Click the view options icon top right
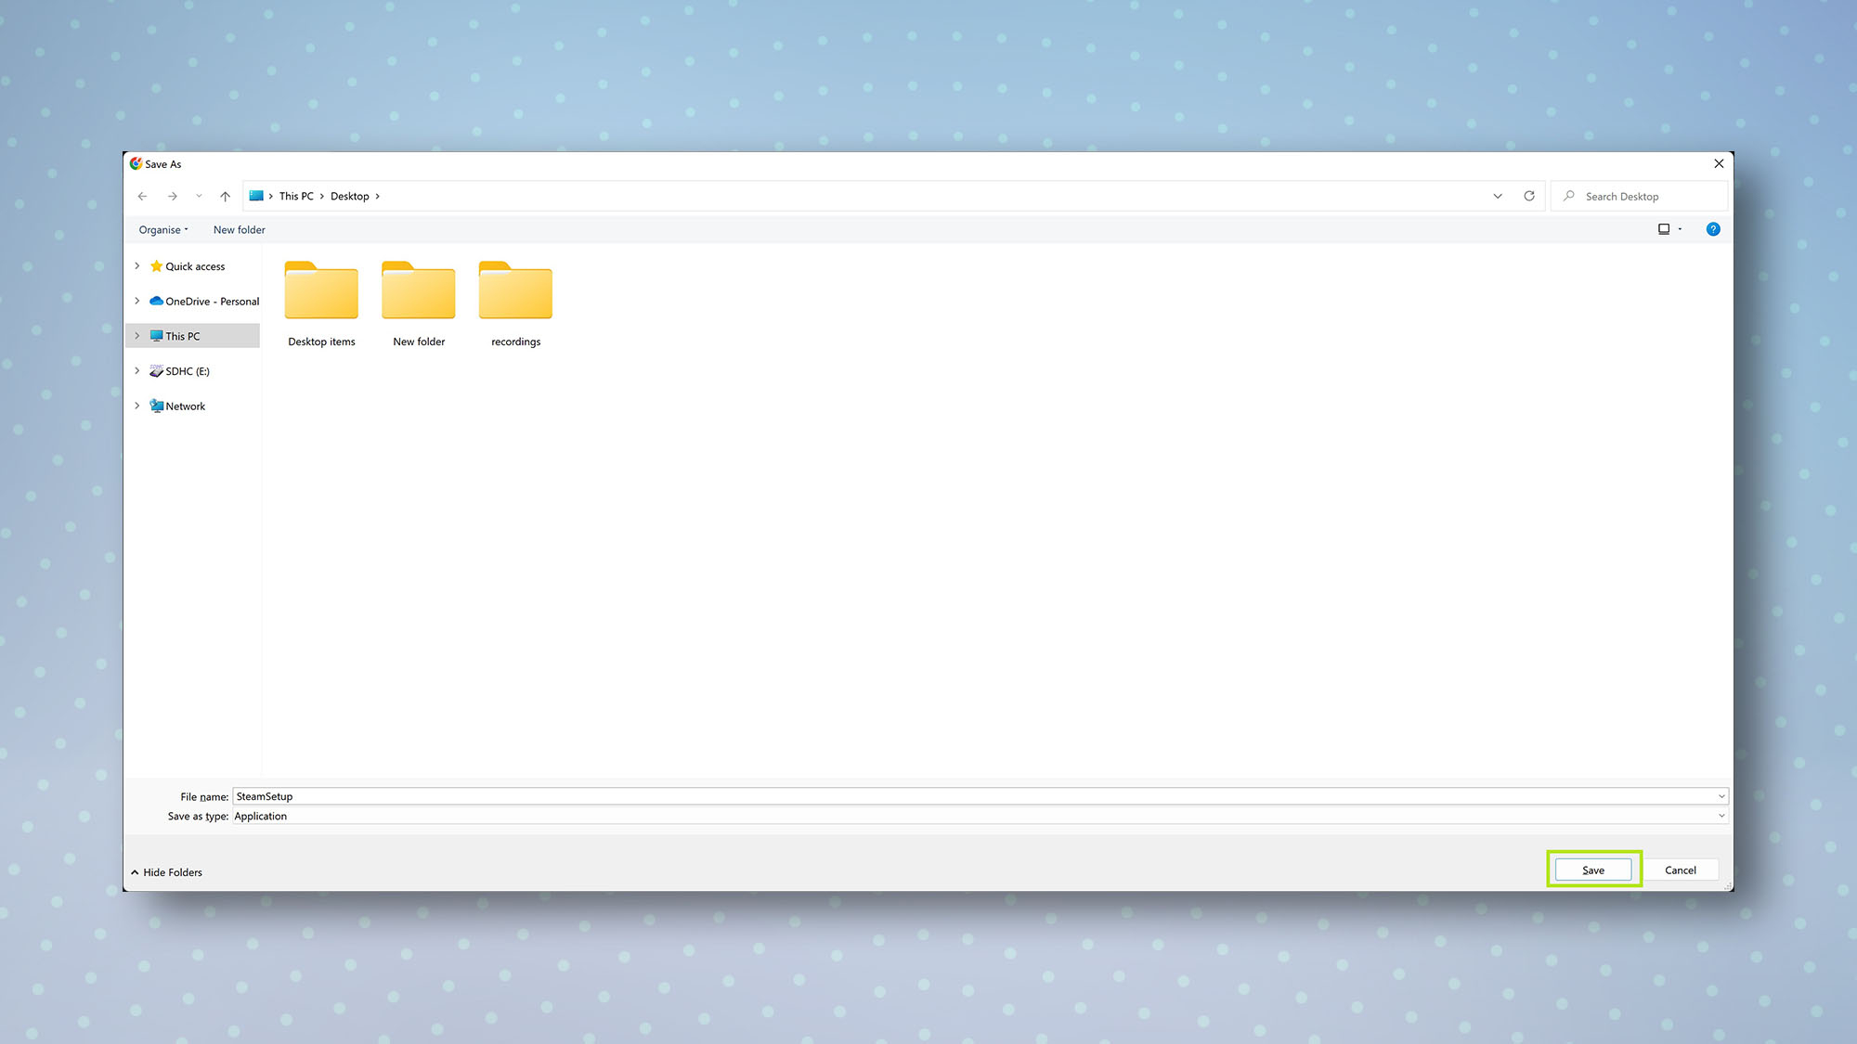The image size is (1857, 1044). 1665,228
